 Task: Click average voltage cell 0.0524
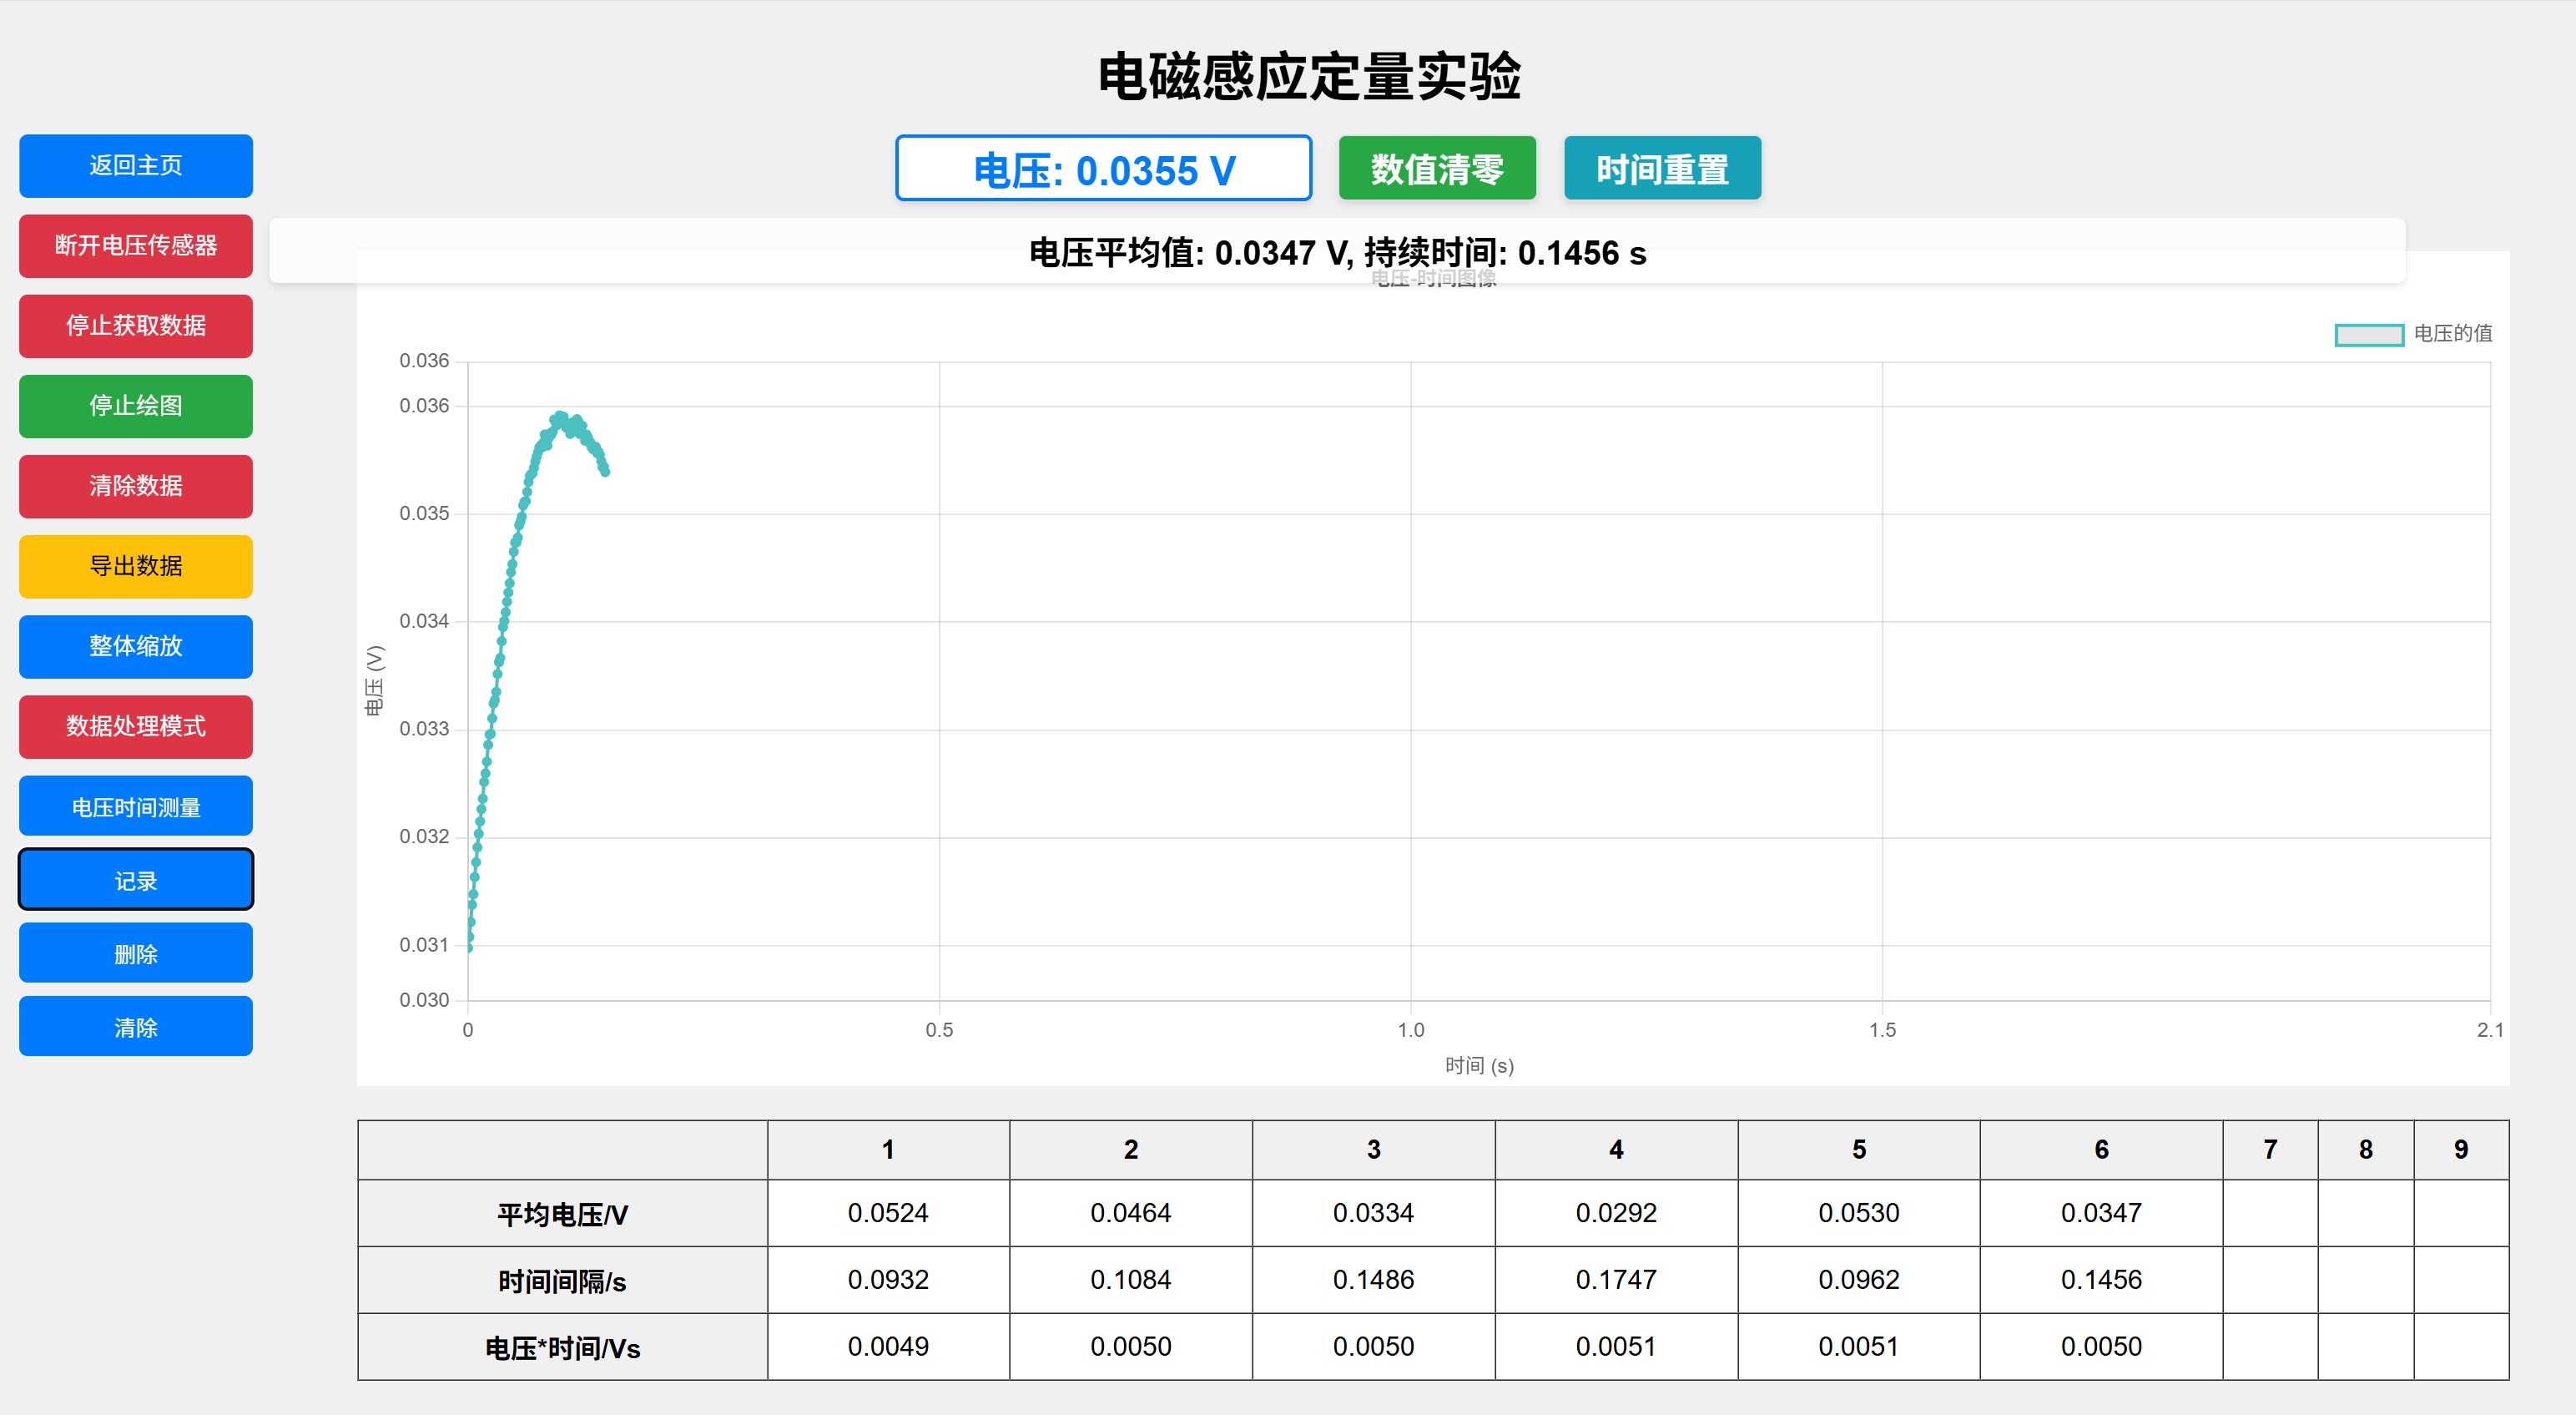[887, 1212]
